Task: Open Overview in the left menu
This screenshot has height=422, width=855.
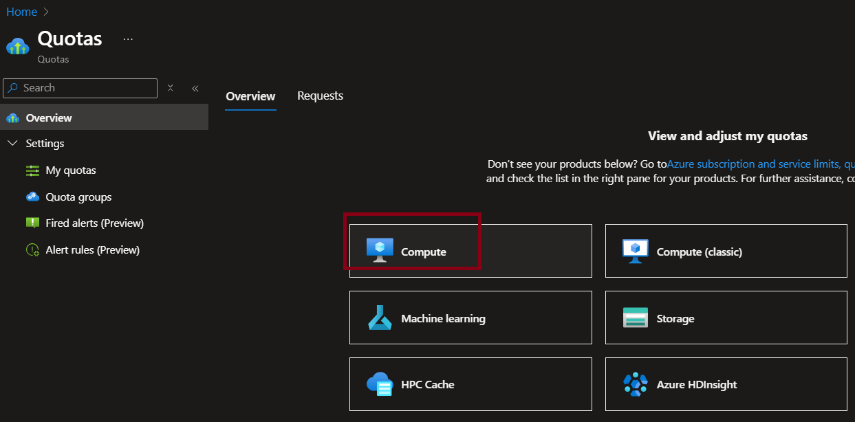Action: (104, 118)
